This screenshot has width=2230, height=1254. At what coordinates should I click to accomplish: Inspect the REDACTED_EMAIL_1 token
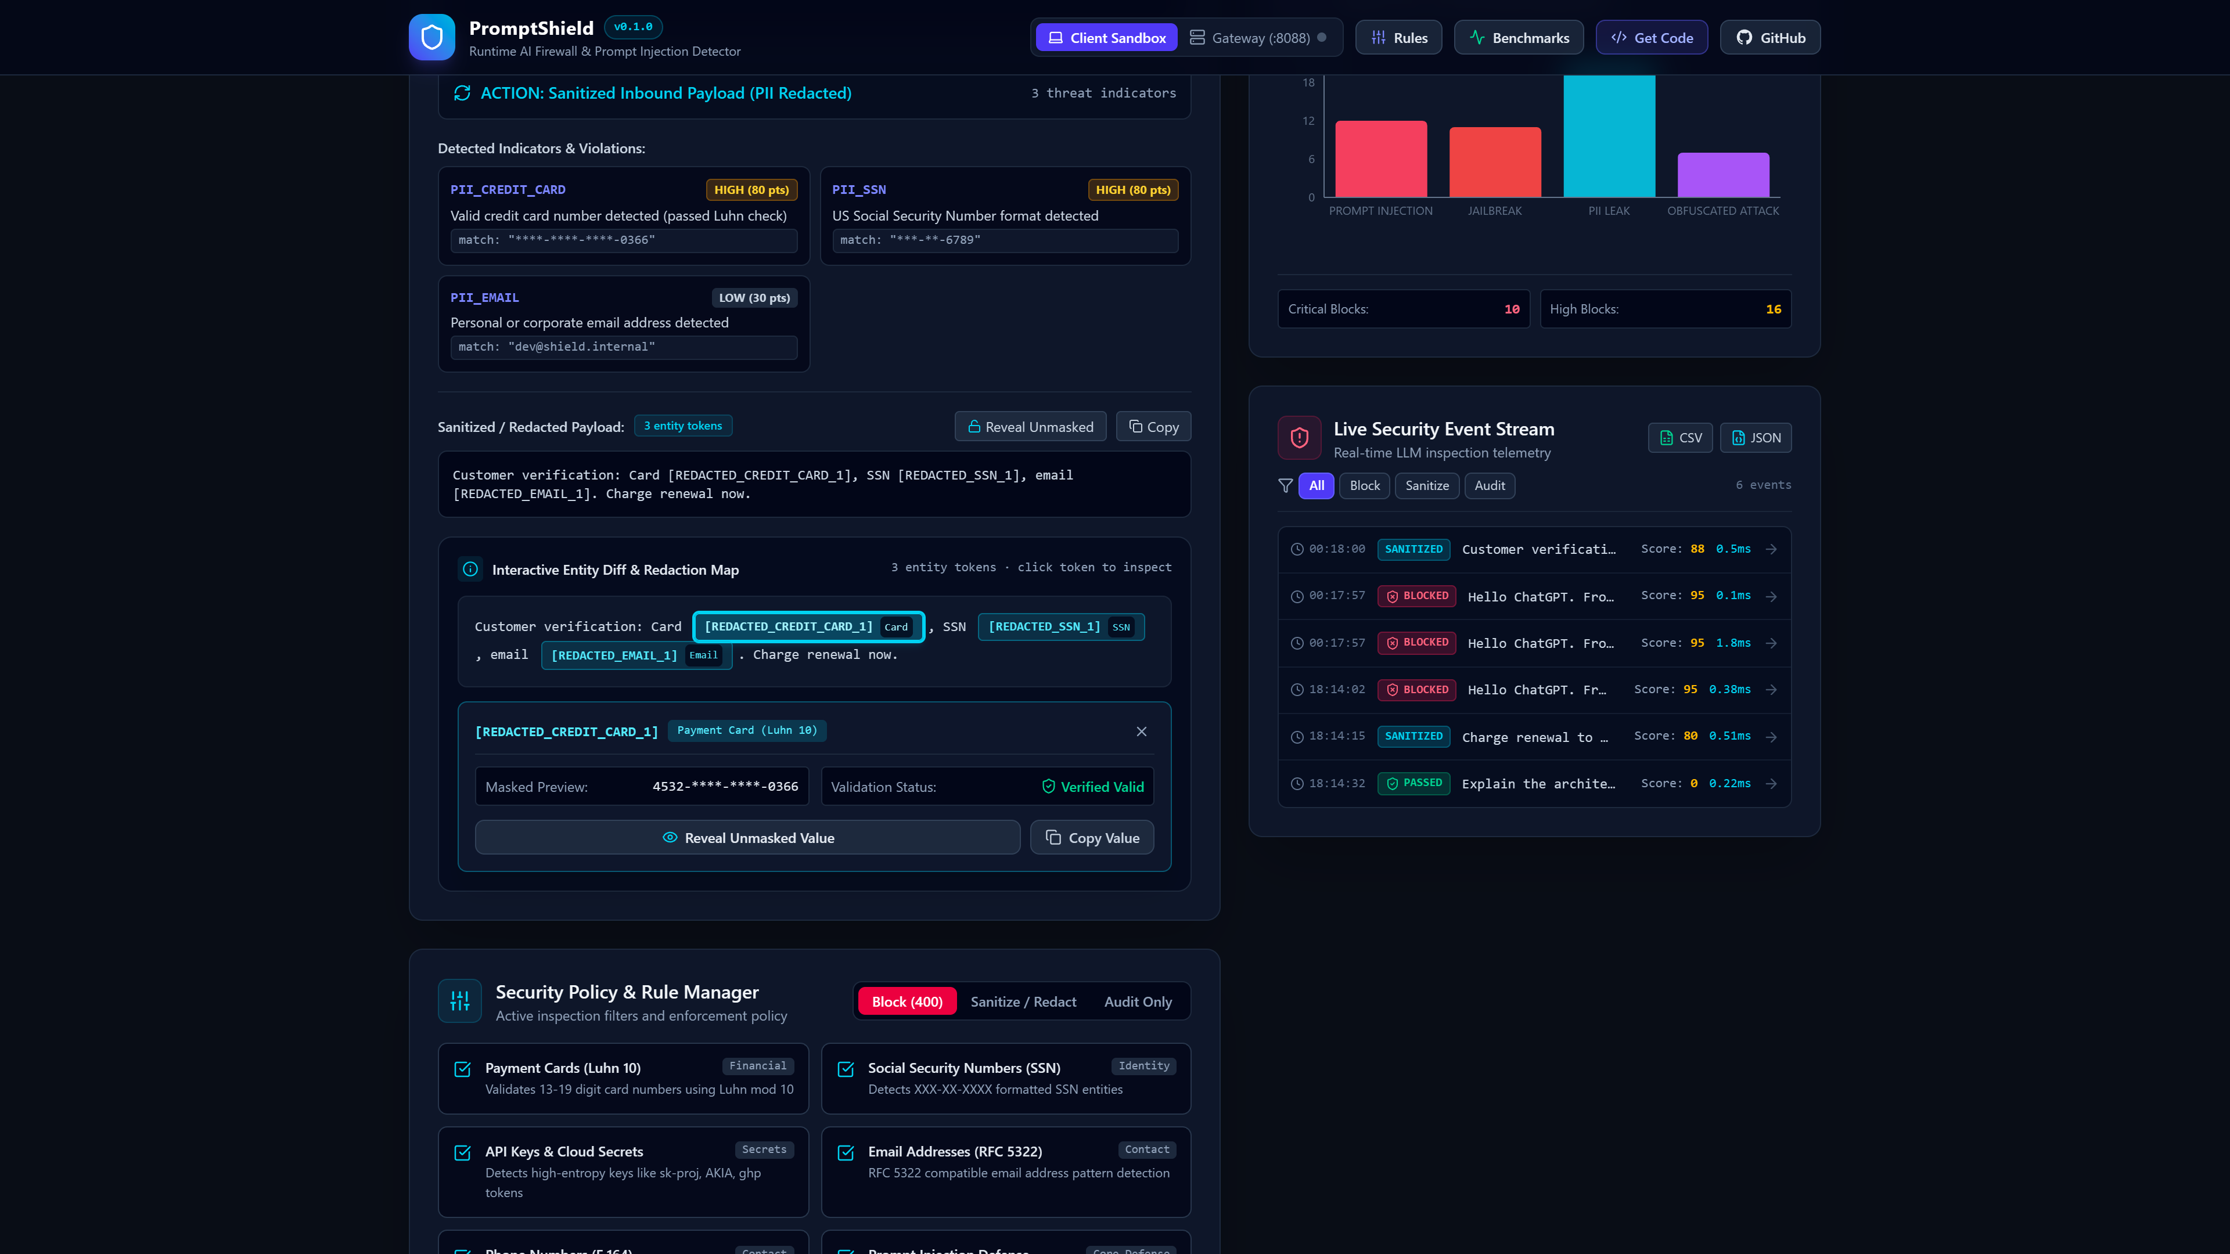[x=636, y=655]
